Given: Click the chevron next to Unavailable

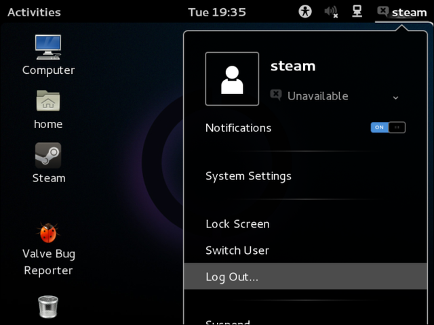Looking at the screenshot, I should [x=395, y=97].
